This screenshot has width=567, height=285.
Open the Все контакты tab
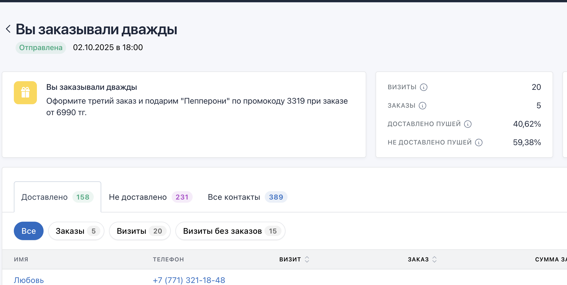tap(247, 197)
